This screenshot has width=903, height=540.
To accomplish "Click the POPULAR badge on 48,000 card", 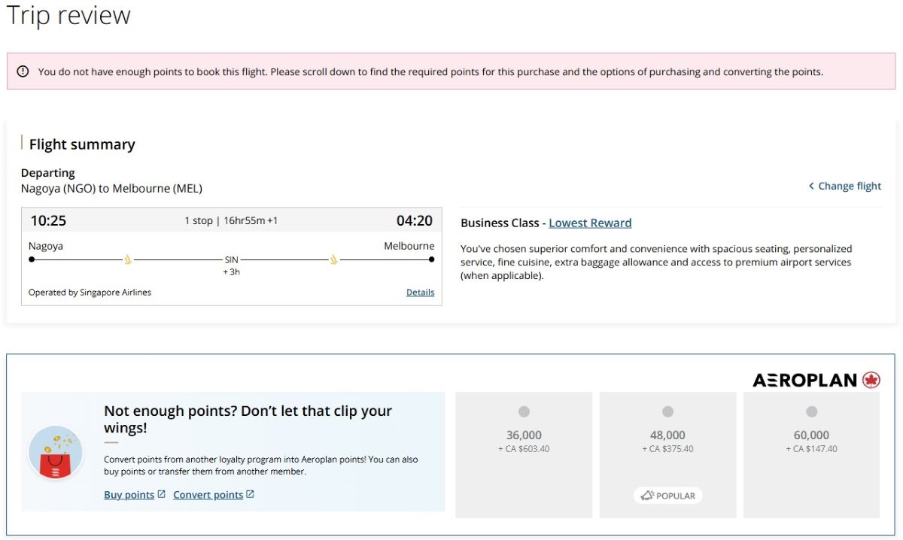I will pyautogui.click(x=667, y=496).
